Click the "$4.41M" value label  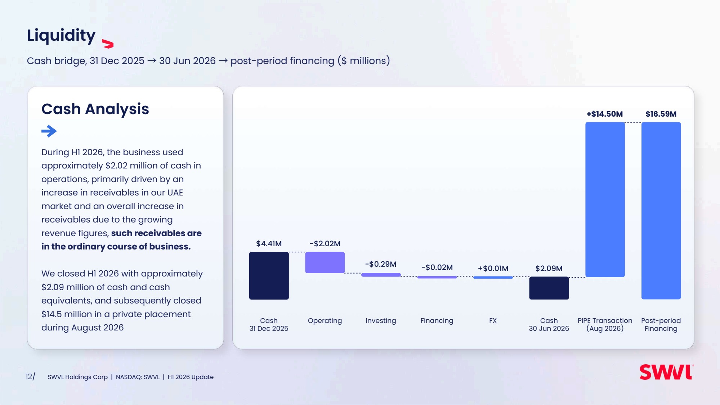click(x=269, y=244)
